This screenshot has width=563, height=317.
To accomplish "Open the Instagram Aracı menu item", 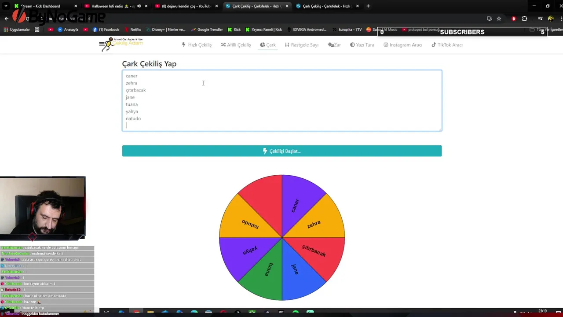I will (403, 45).
